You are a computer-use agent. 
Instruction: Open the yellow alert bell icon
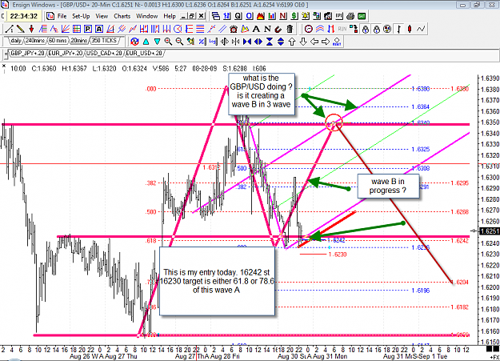click(x=306, y=16)
